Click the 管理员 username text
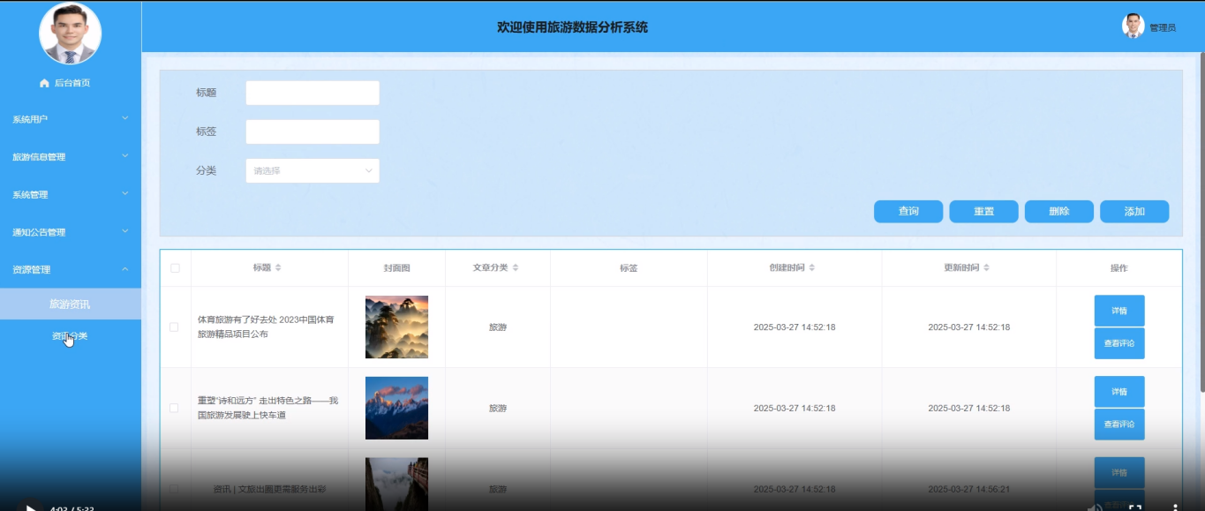The image size is (1205, 511). (1163, 28)
